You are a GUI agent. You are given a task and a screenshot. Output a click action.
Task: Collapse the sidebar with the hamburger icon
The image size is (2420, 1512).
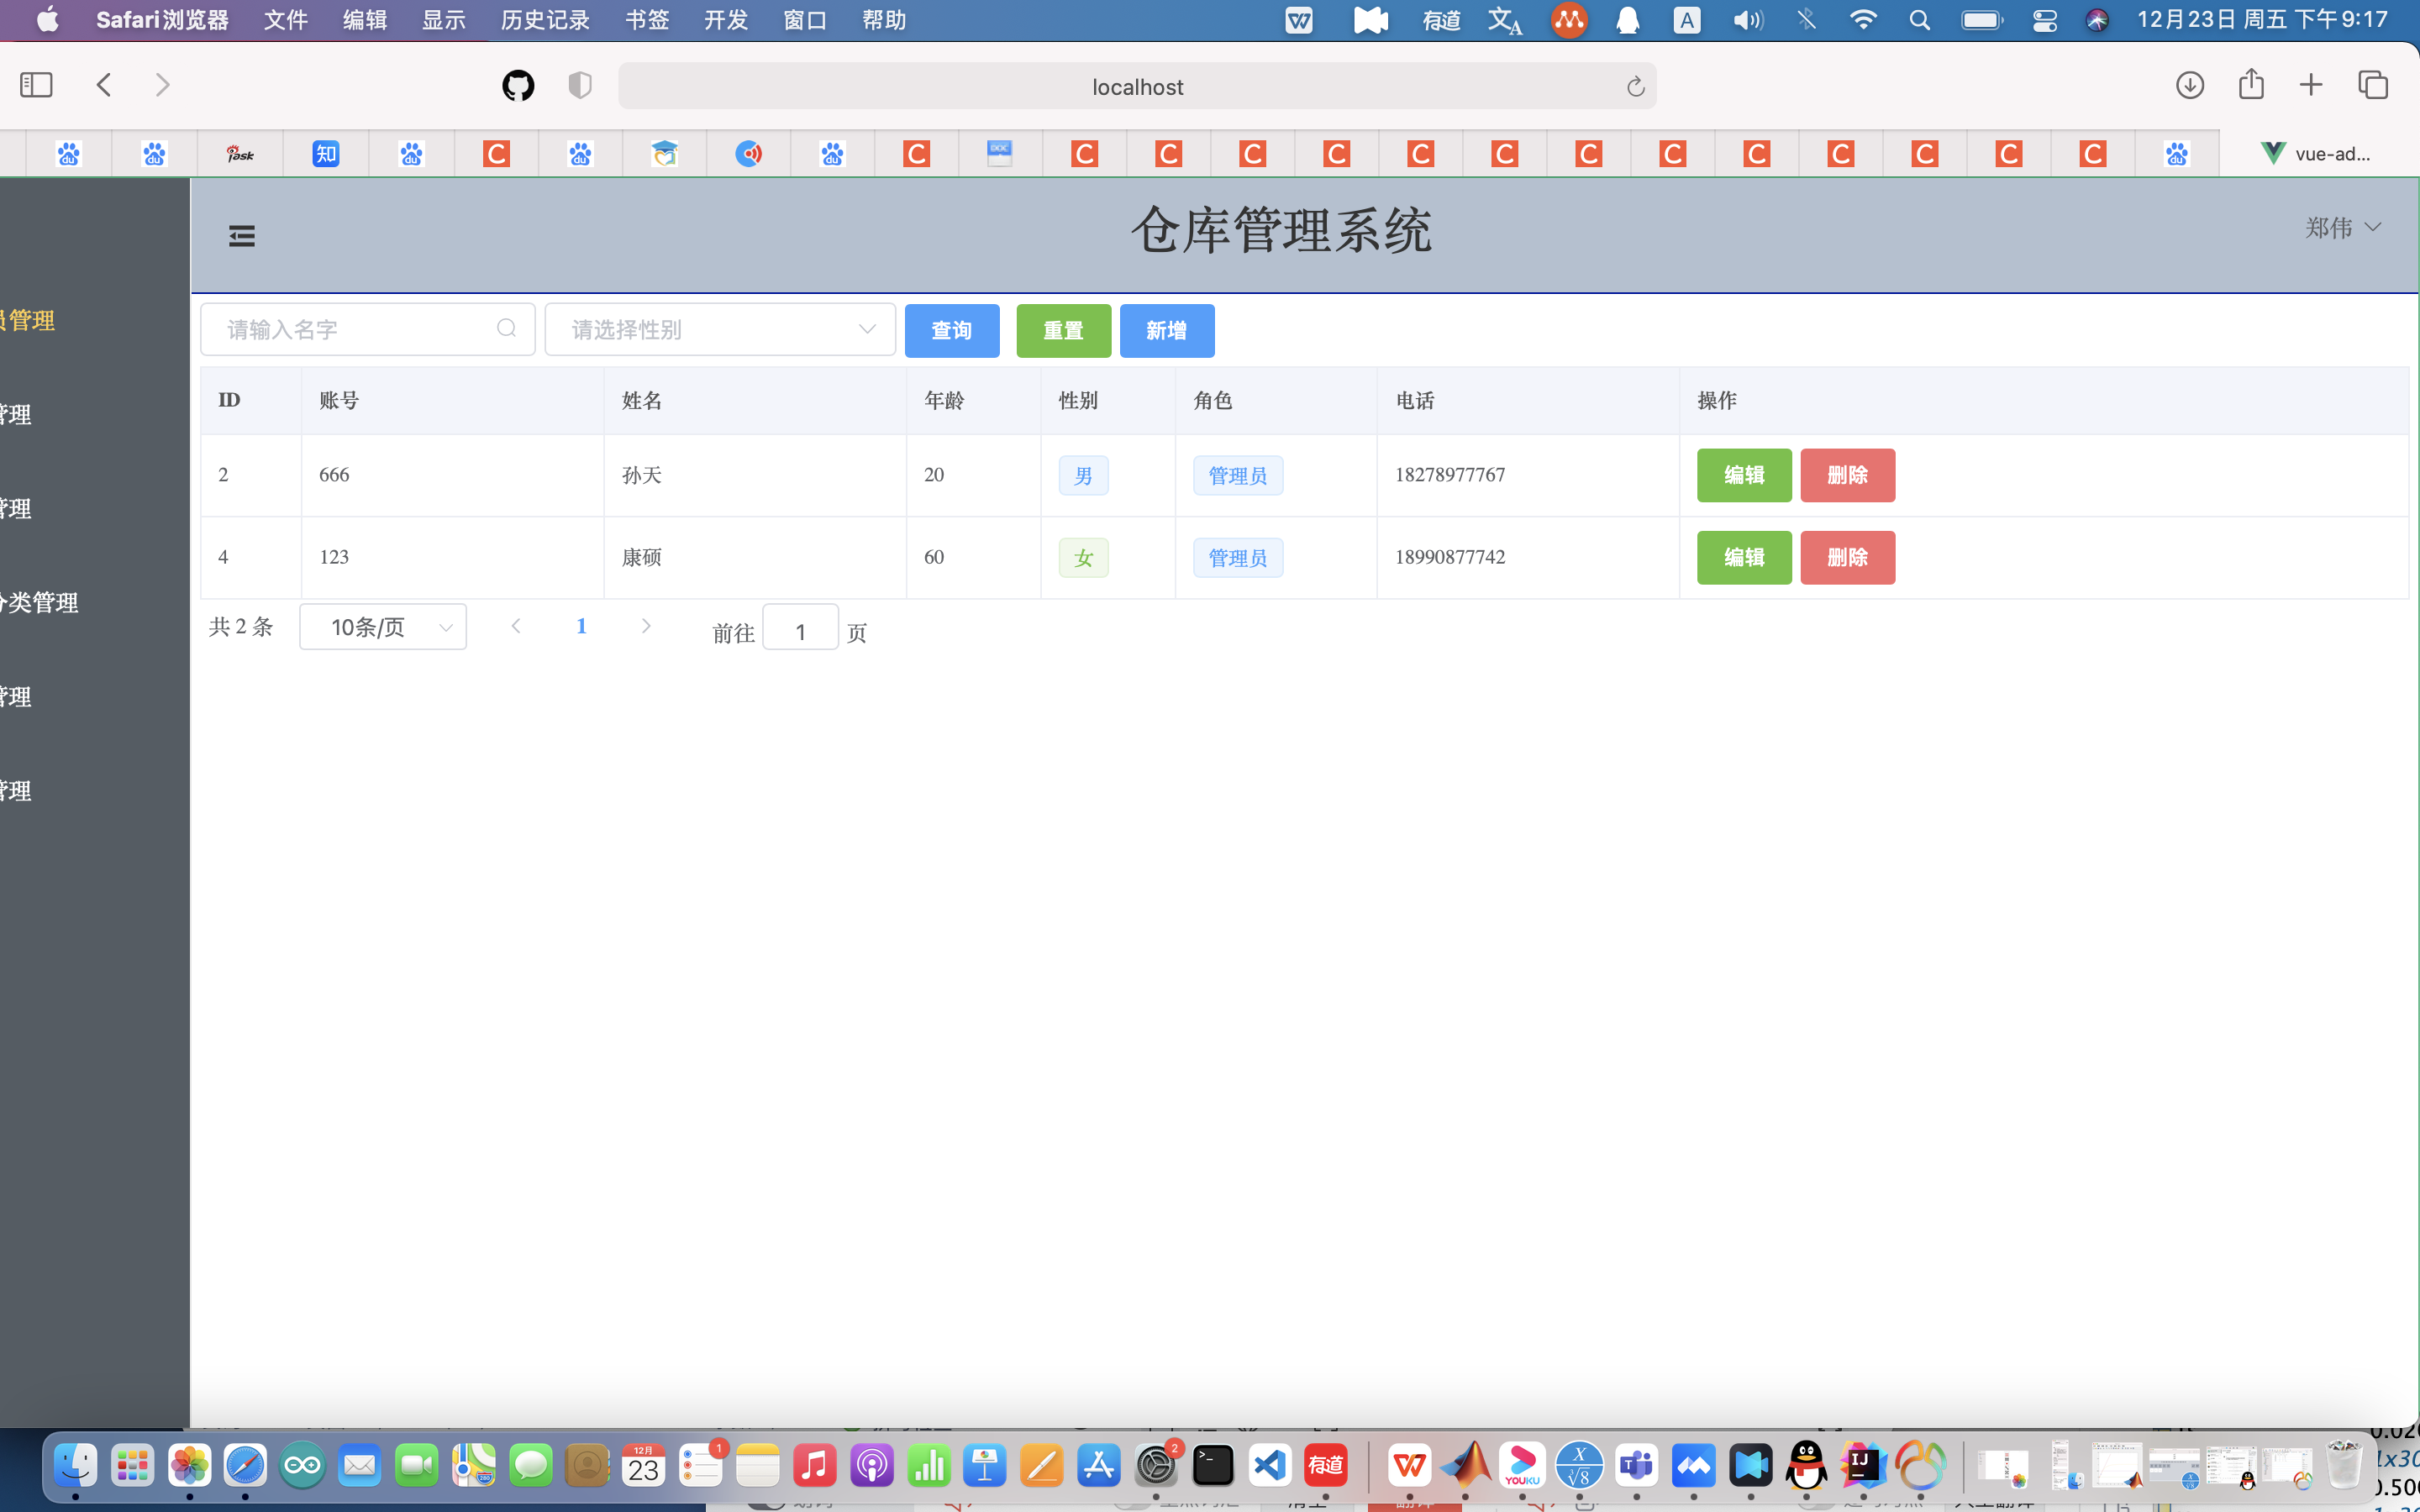242,236
